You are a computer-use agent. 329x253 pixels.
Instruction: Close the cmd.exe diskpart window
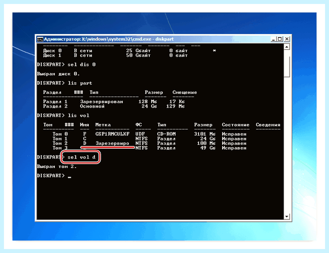click(287, 39)
